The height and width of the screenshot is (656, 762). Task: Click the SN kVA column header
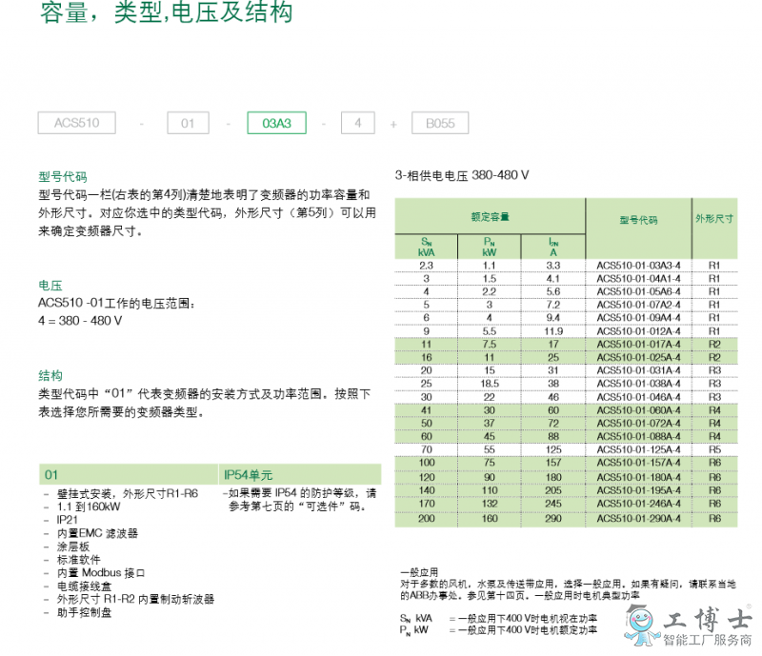tap(426, 247)
